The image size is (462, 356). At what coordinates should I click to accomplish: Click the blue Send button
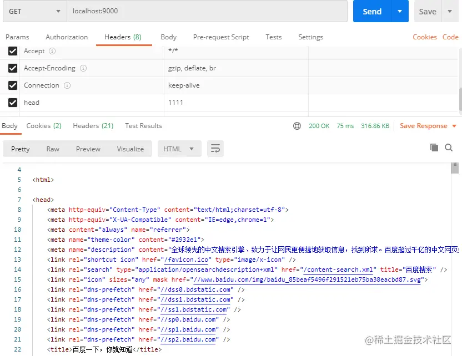(372, 12)
